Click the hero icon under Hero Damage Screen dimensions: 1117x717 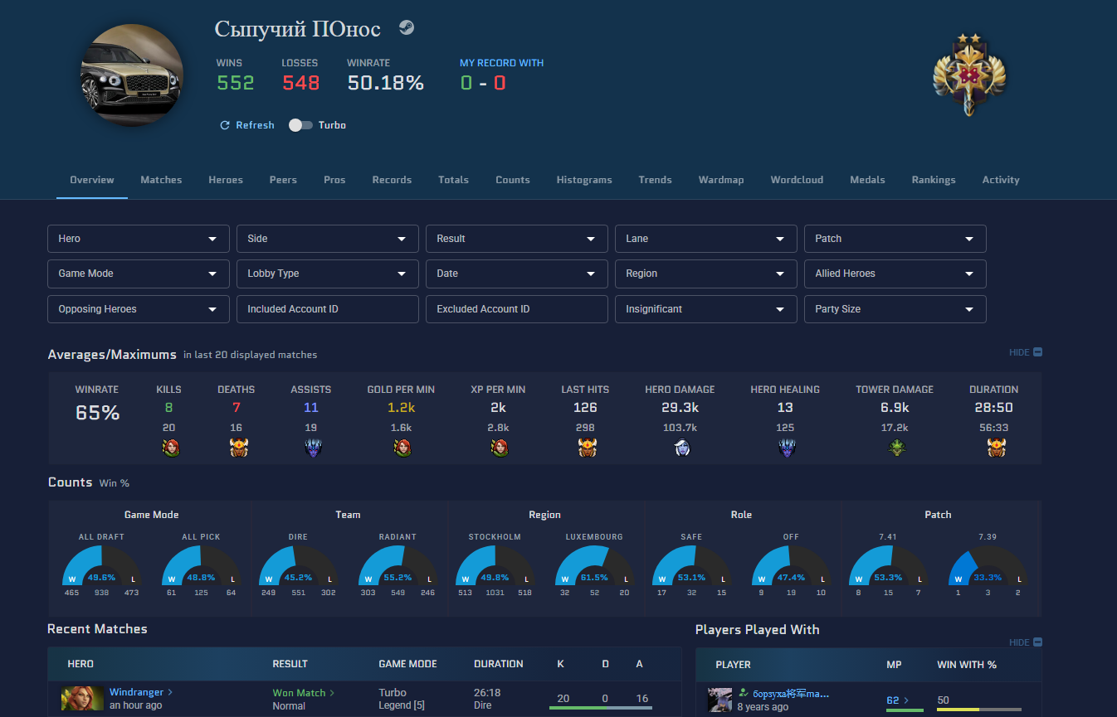click(x=680, y=448)
